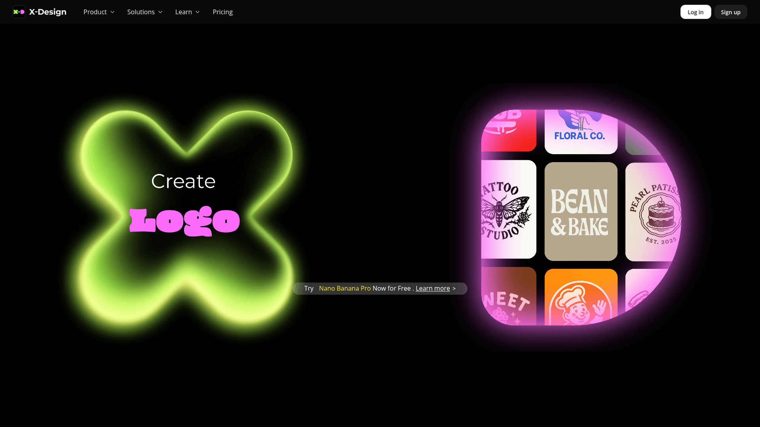Click the X-Design brand name

coord(47,12)
